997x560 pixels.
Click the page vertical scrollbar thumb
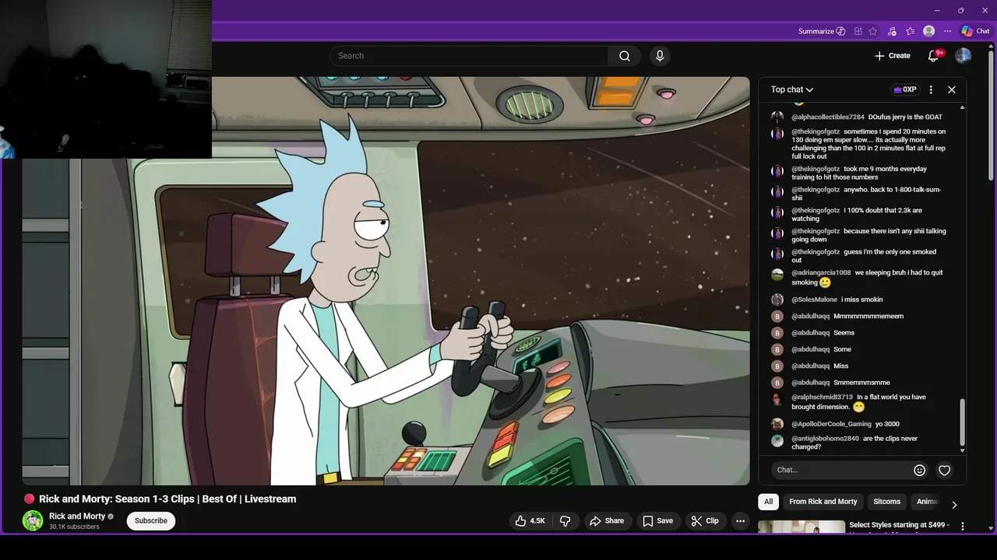pos(991,115)
